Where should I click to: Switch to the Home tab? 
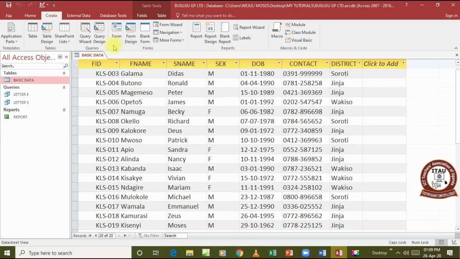[30, 15]
